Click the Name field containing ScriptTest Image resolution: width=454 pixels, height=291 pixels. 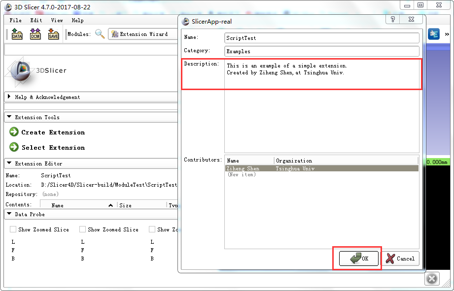[x=322, y=38]
